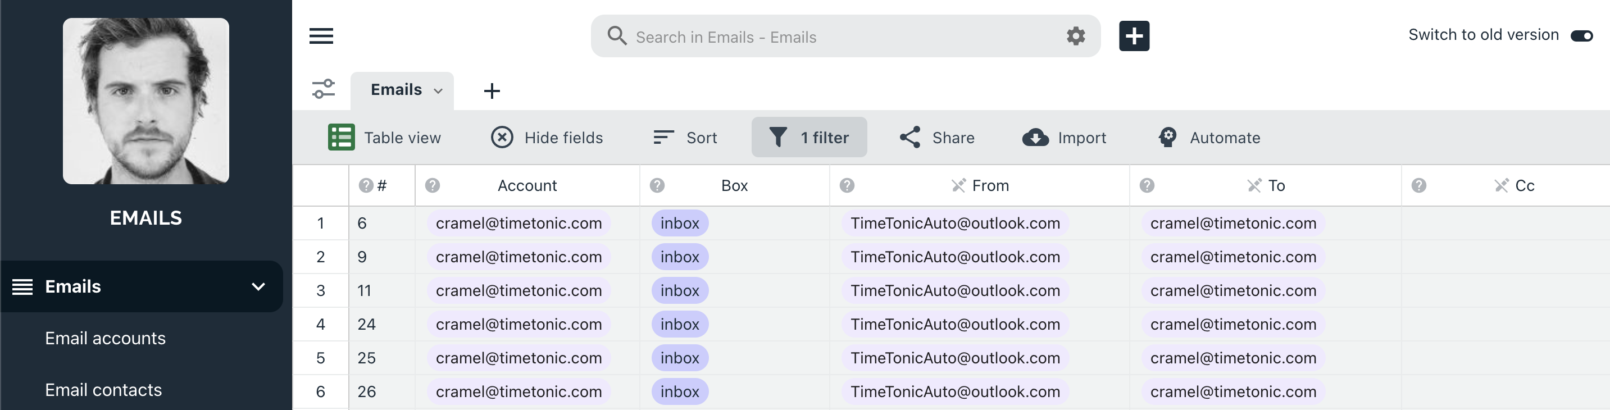Click the Automate head-gear icon

(x=1167, y=137)
